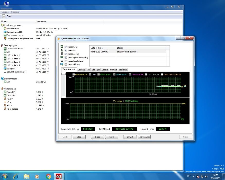225x180 pixels.
Task: Switch to Clocks tab
Action: [x=105, y=70]
